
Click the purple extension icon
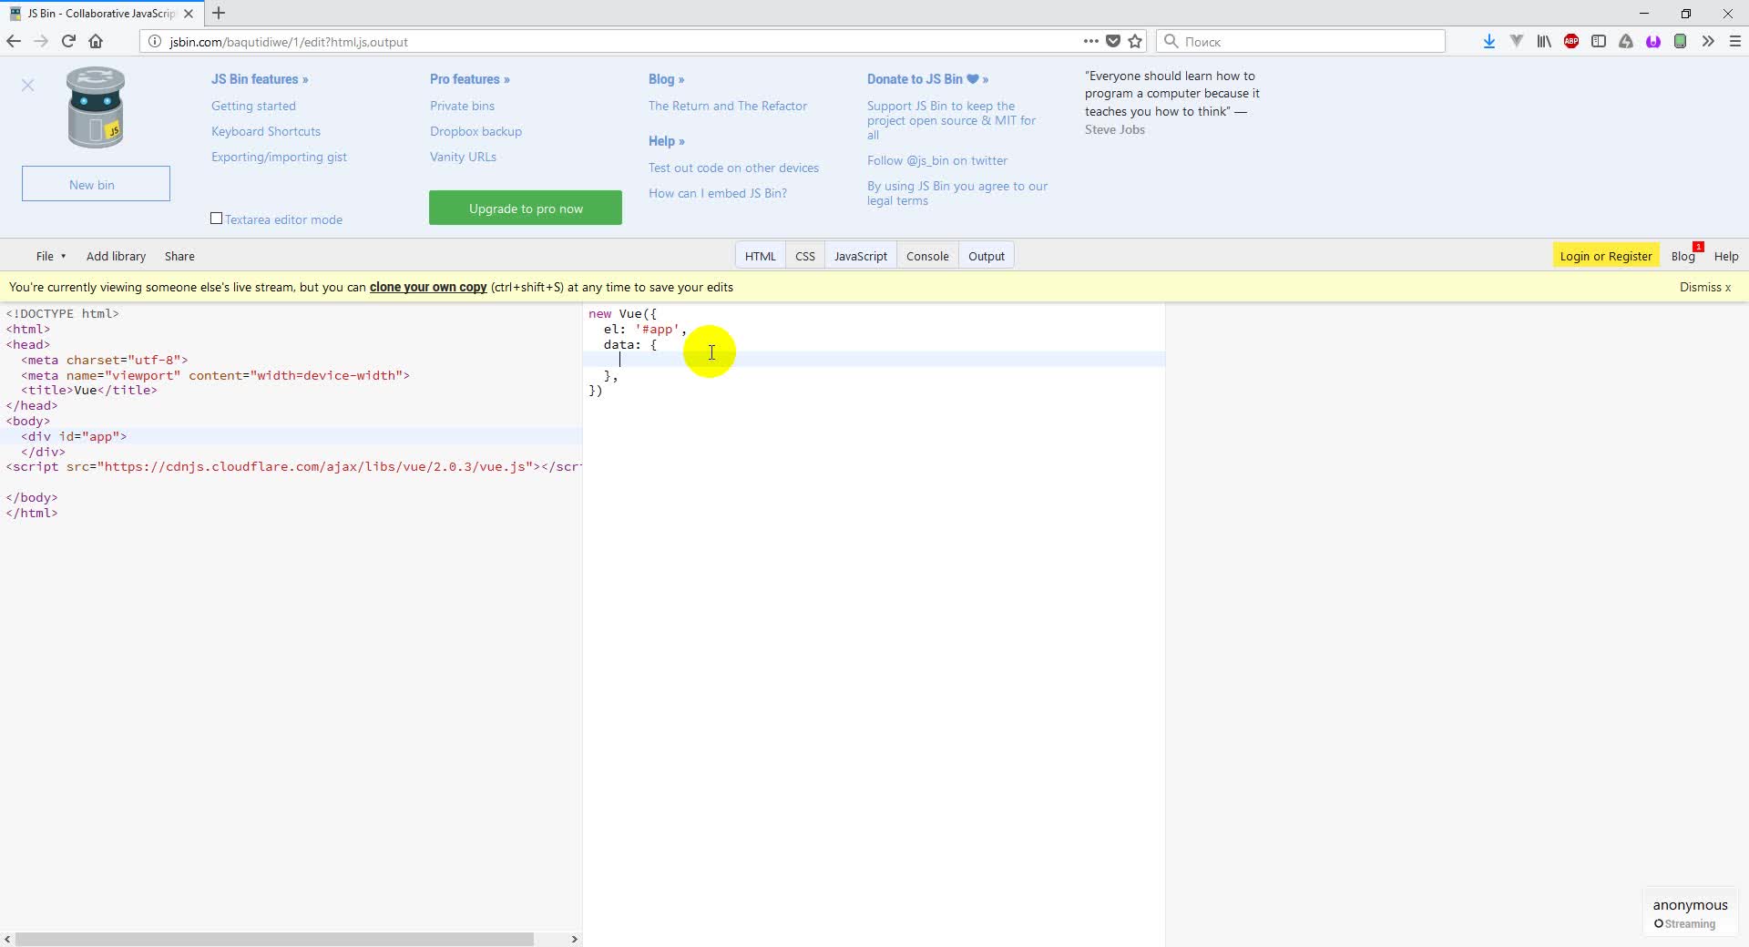(x=1653, y=41)
